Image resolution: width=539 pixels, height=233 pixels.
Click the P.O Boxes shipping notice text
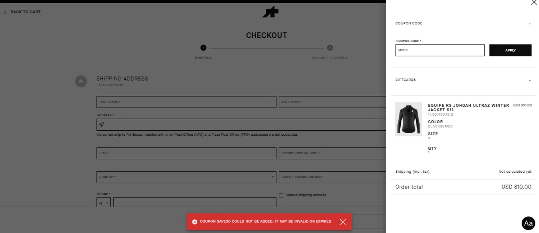click(197, 135)
